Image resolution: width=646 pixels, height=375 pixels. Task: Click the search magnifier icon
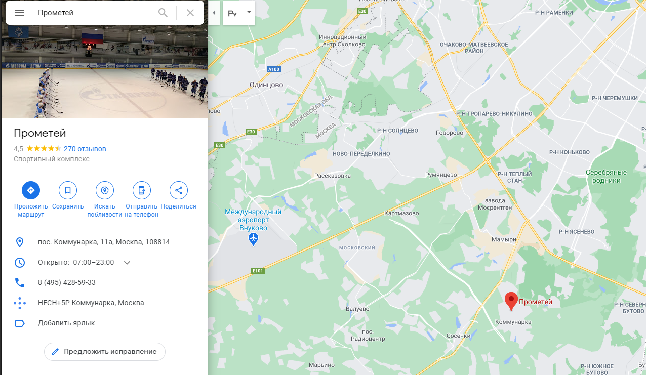tap(163, 13)
